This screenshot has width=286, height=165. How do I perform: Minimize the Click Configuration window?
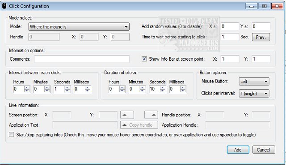252,6
